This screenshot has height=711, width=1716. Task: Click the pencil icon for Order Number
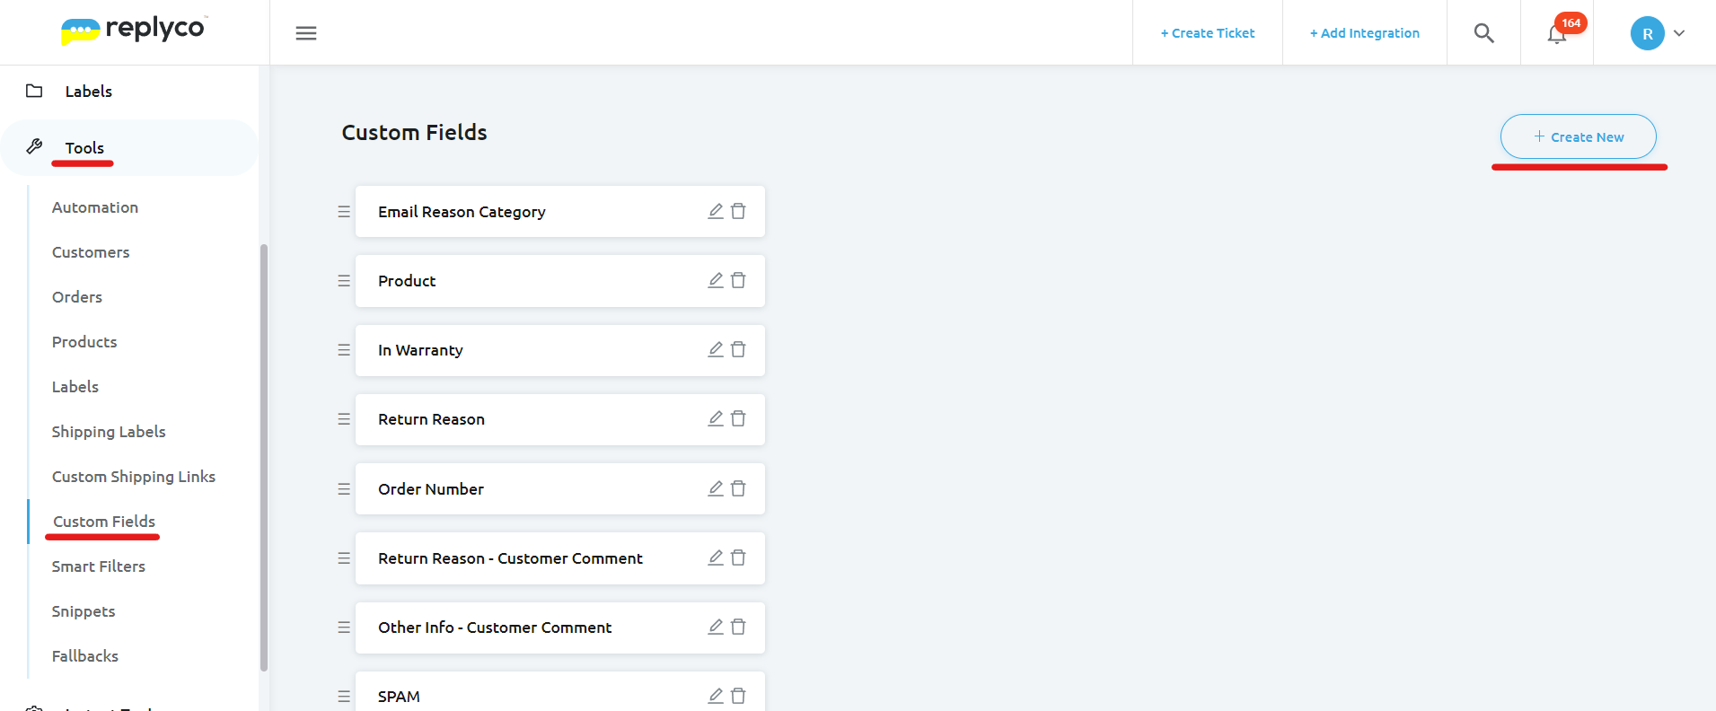[x=716, y=488]
